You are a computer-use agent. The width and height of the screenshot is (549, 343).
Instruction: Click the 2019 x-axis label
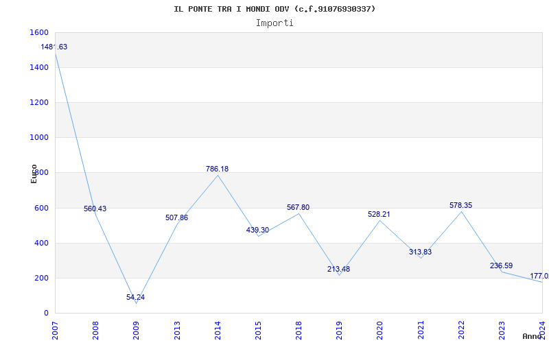click(339, 331)
